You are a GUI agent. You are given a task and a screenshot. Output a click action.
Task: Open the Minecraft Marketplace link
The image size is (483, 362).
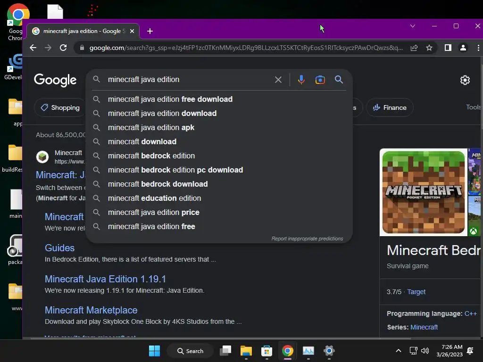coord(91,310)
